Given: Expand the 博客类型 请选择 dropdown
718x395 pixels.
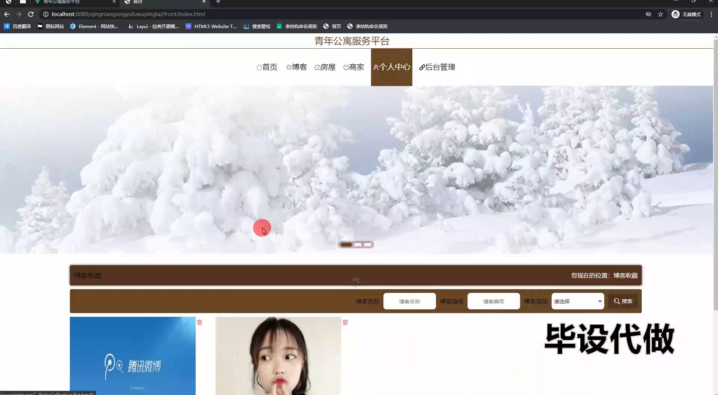Looking at the screenshot, I should (x=578, y=301).
